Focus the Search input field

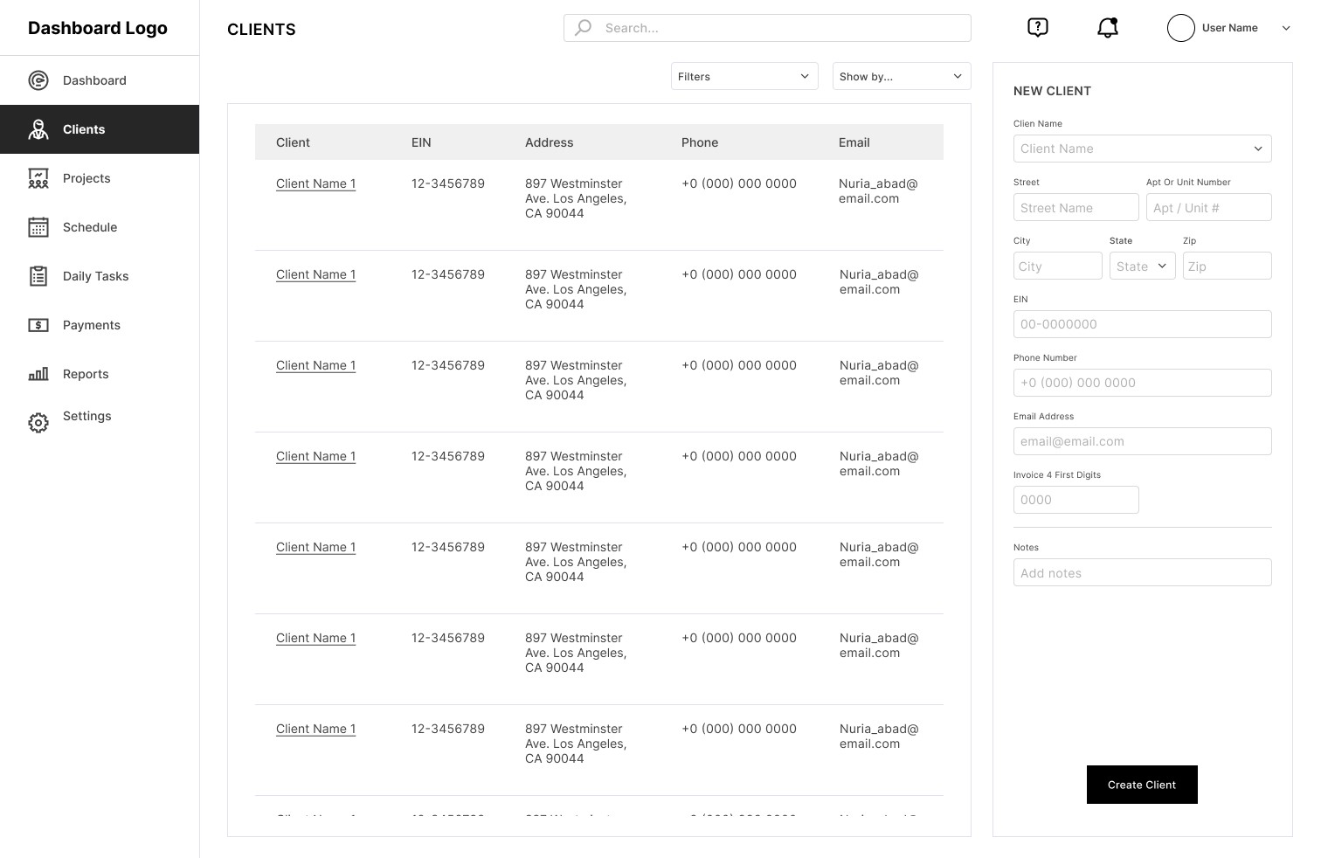pos(767,28)
